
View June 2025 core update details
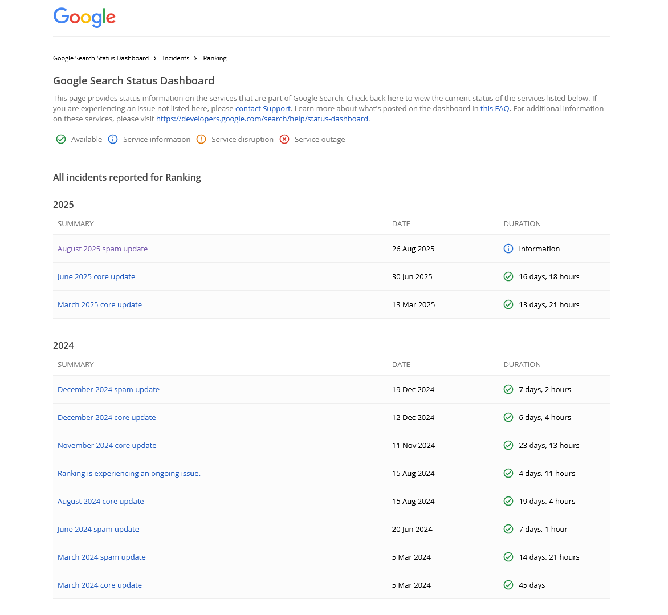tap(96, 276)
